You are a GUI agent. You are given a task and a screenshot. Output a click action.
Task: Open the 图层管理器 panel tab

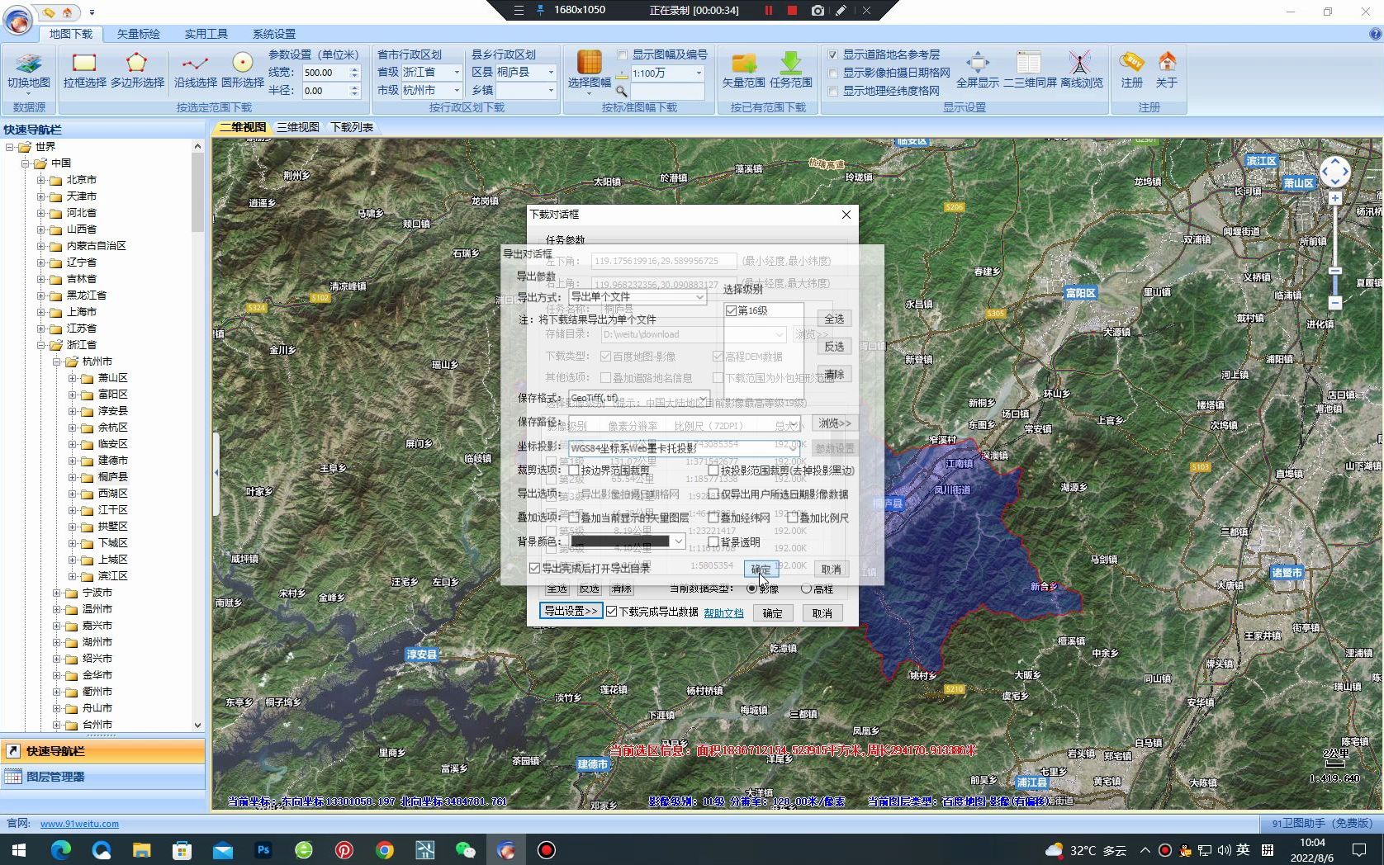(x=102, y=777)
